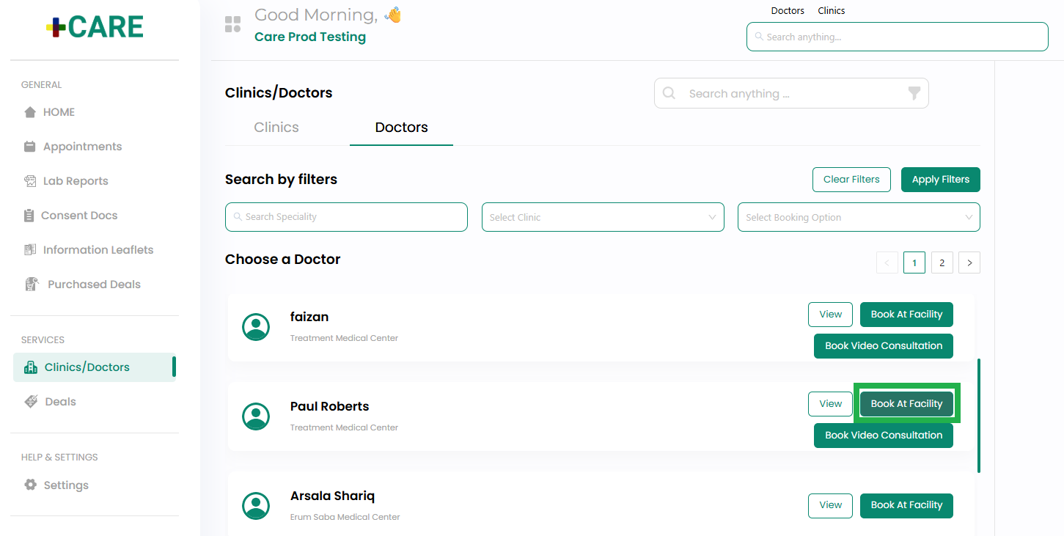
Task: Open the Select Clinic dropdown
Action: click(x=603, y=217)
